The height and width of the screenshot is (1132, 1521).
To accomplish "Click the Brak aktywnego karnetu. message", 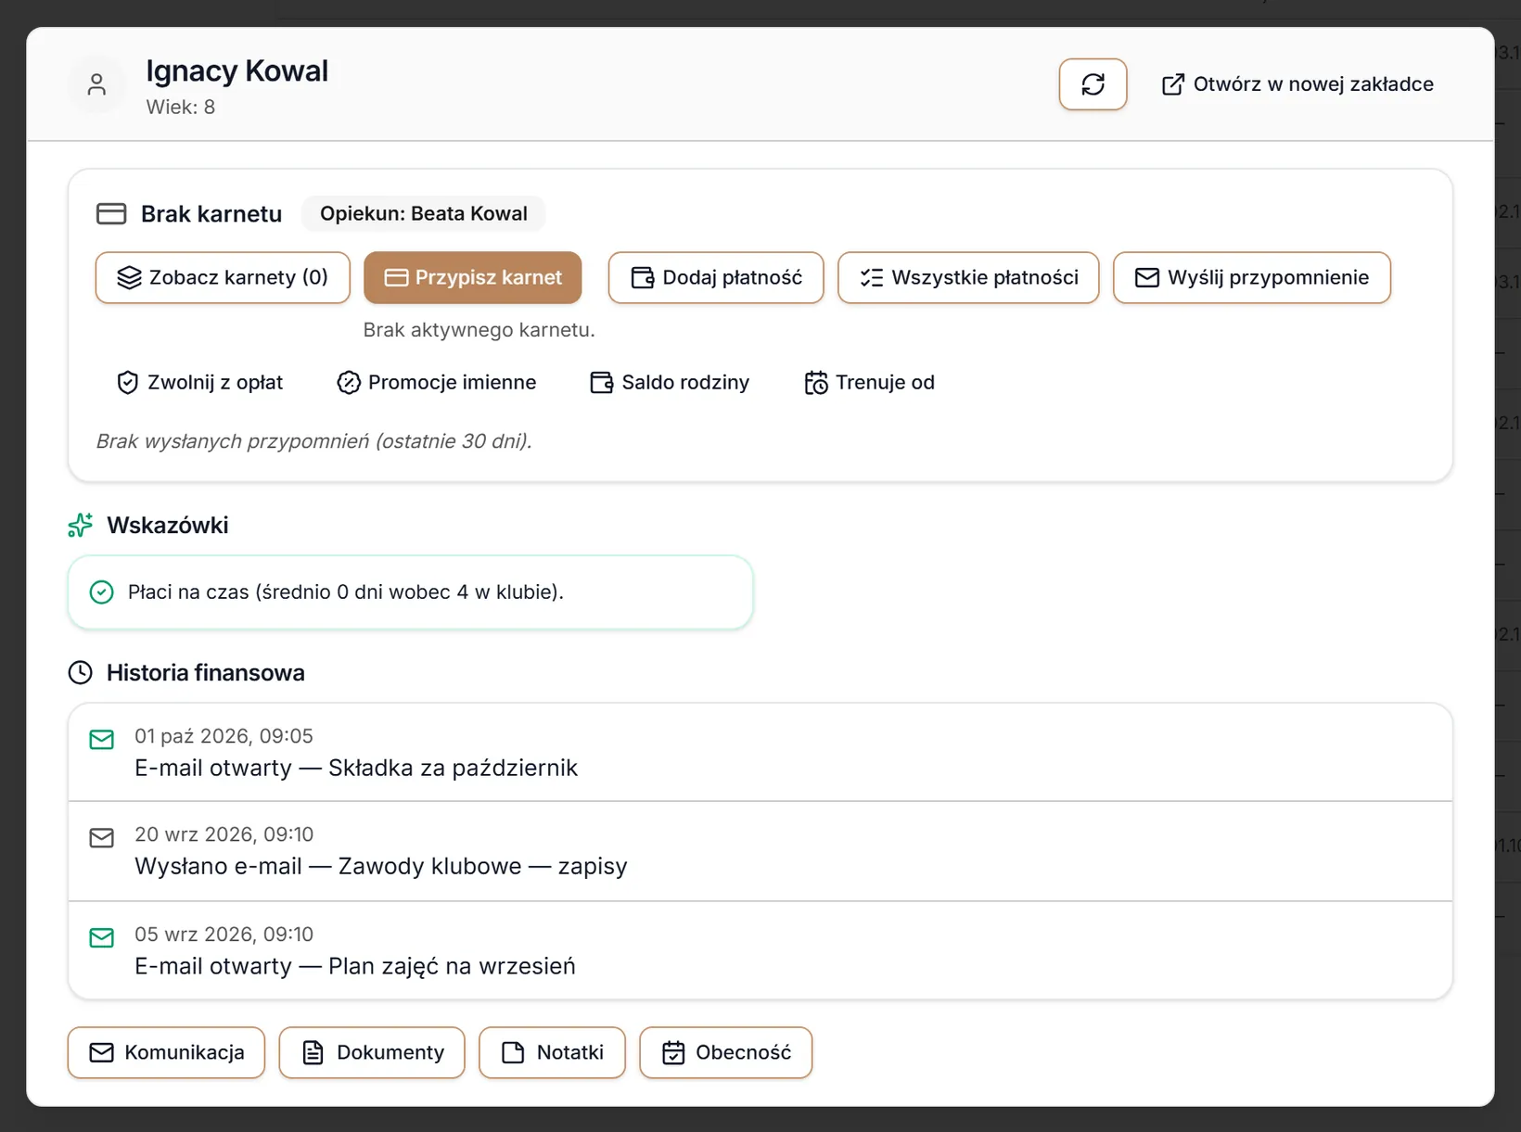I will click(479, 330).
